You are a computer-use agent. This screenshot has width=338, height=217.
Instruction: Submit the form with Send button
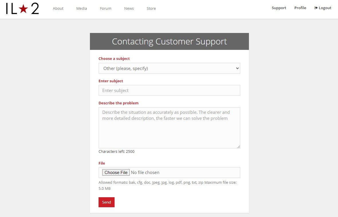(107, 202)
